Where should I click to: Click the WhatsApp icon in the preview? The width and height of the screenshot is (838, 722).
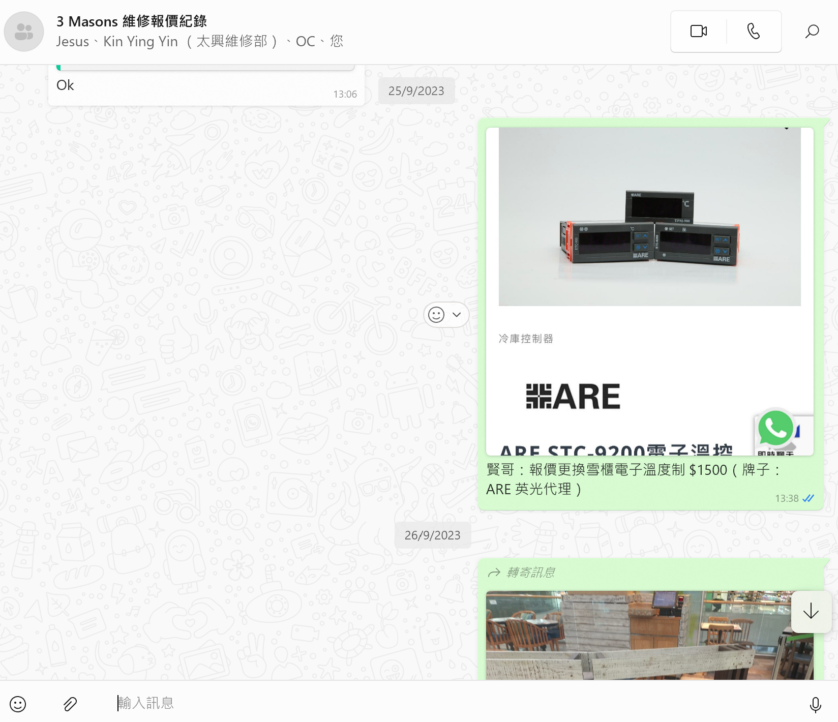pos(776,428)
